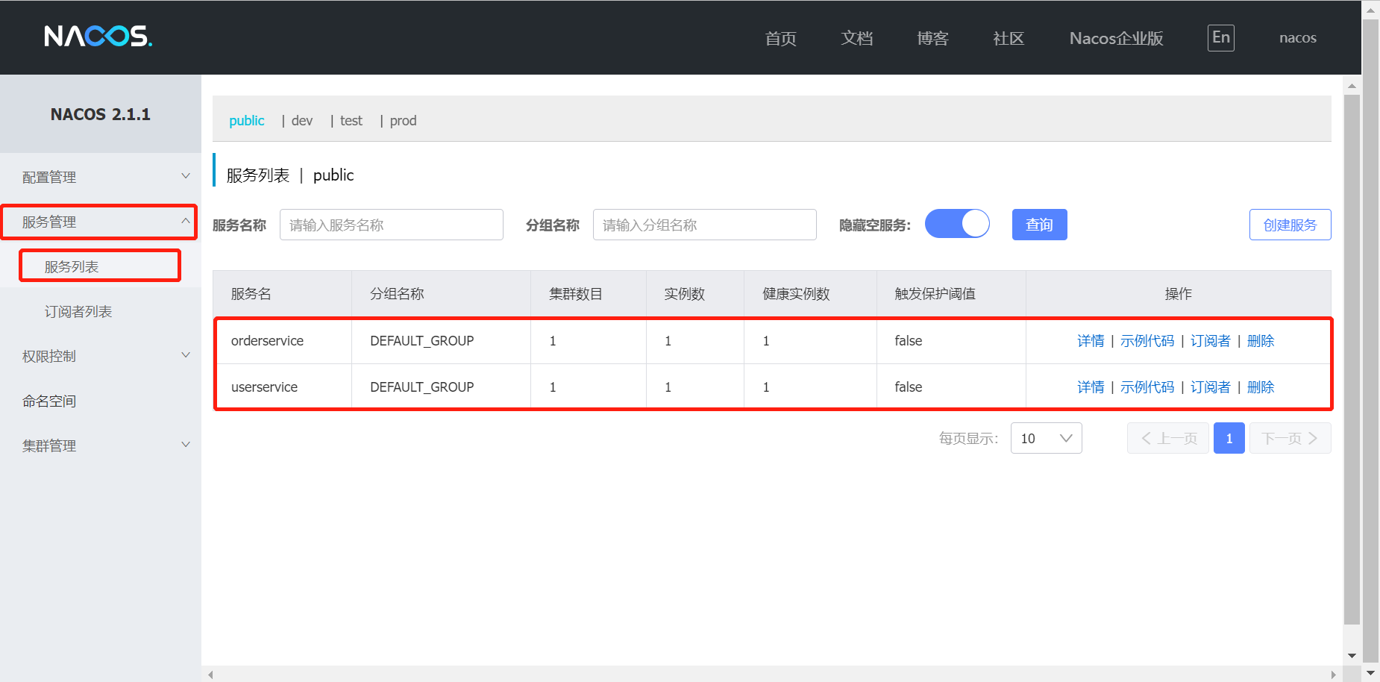Open 文档 in top navigation
The width and height of the screenshot is (1380, 682).
(857, 38)
